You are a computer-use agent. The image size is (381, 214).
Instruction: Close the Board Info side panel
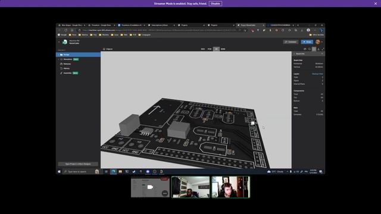pos(322,53)
